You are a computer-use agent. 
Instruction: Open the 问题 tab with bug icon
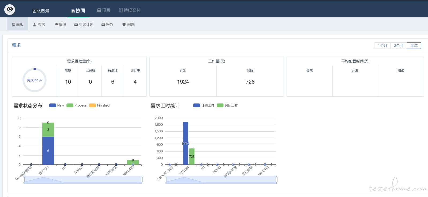tap(128, 25)
